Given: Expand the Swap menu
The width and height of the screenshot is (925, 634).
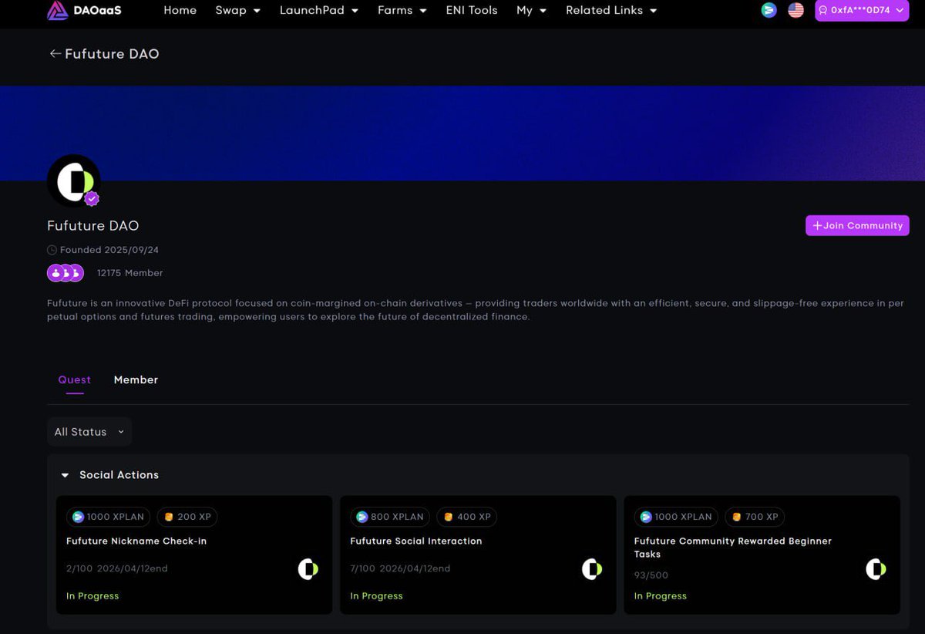Looking at the screenshot, I should [237, 11].
